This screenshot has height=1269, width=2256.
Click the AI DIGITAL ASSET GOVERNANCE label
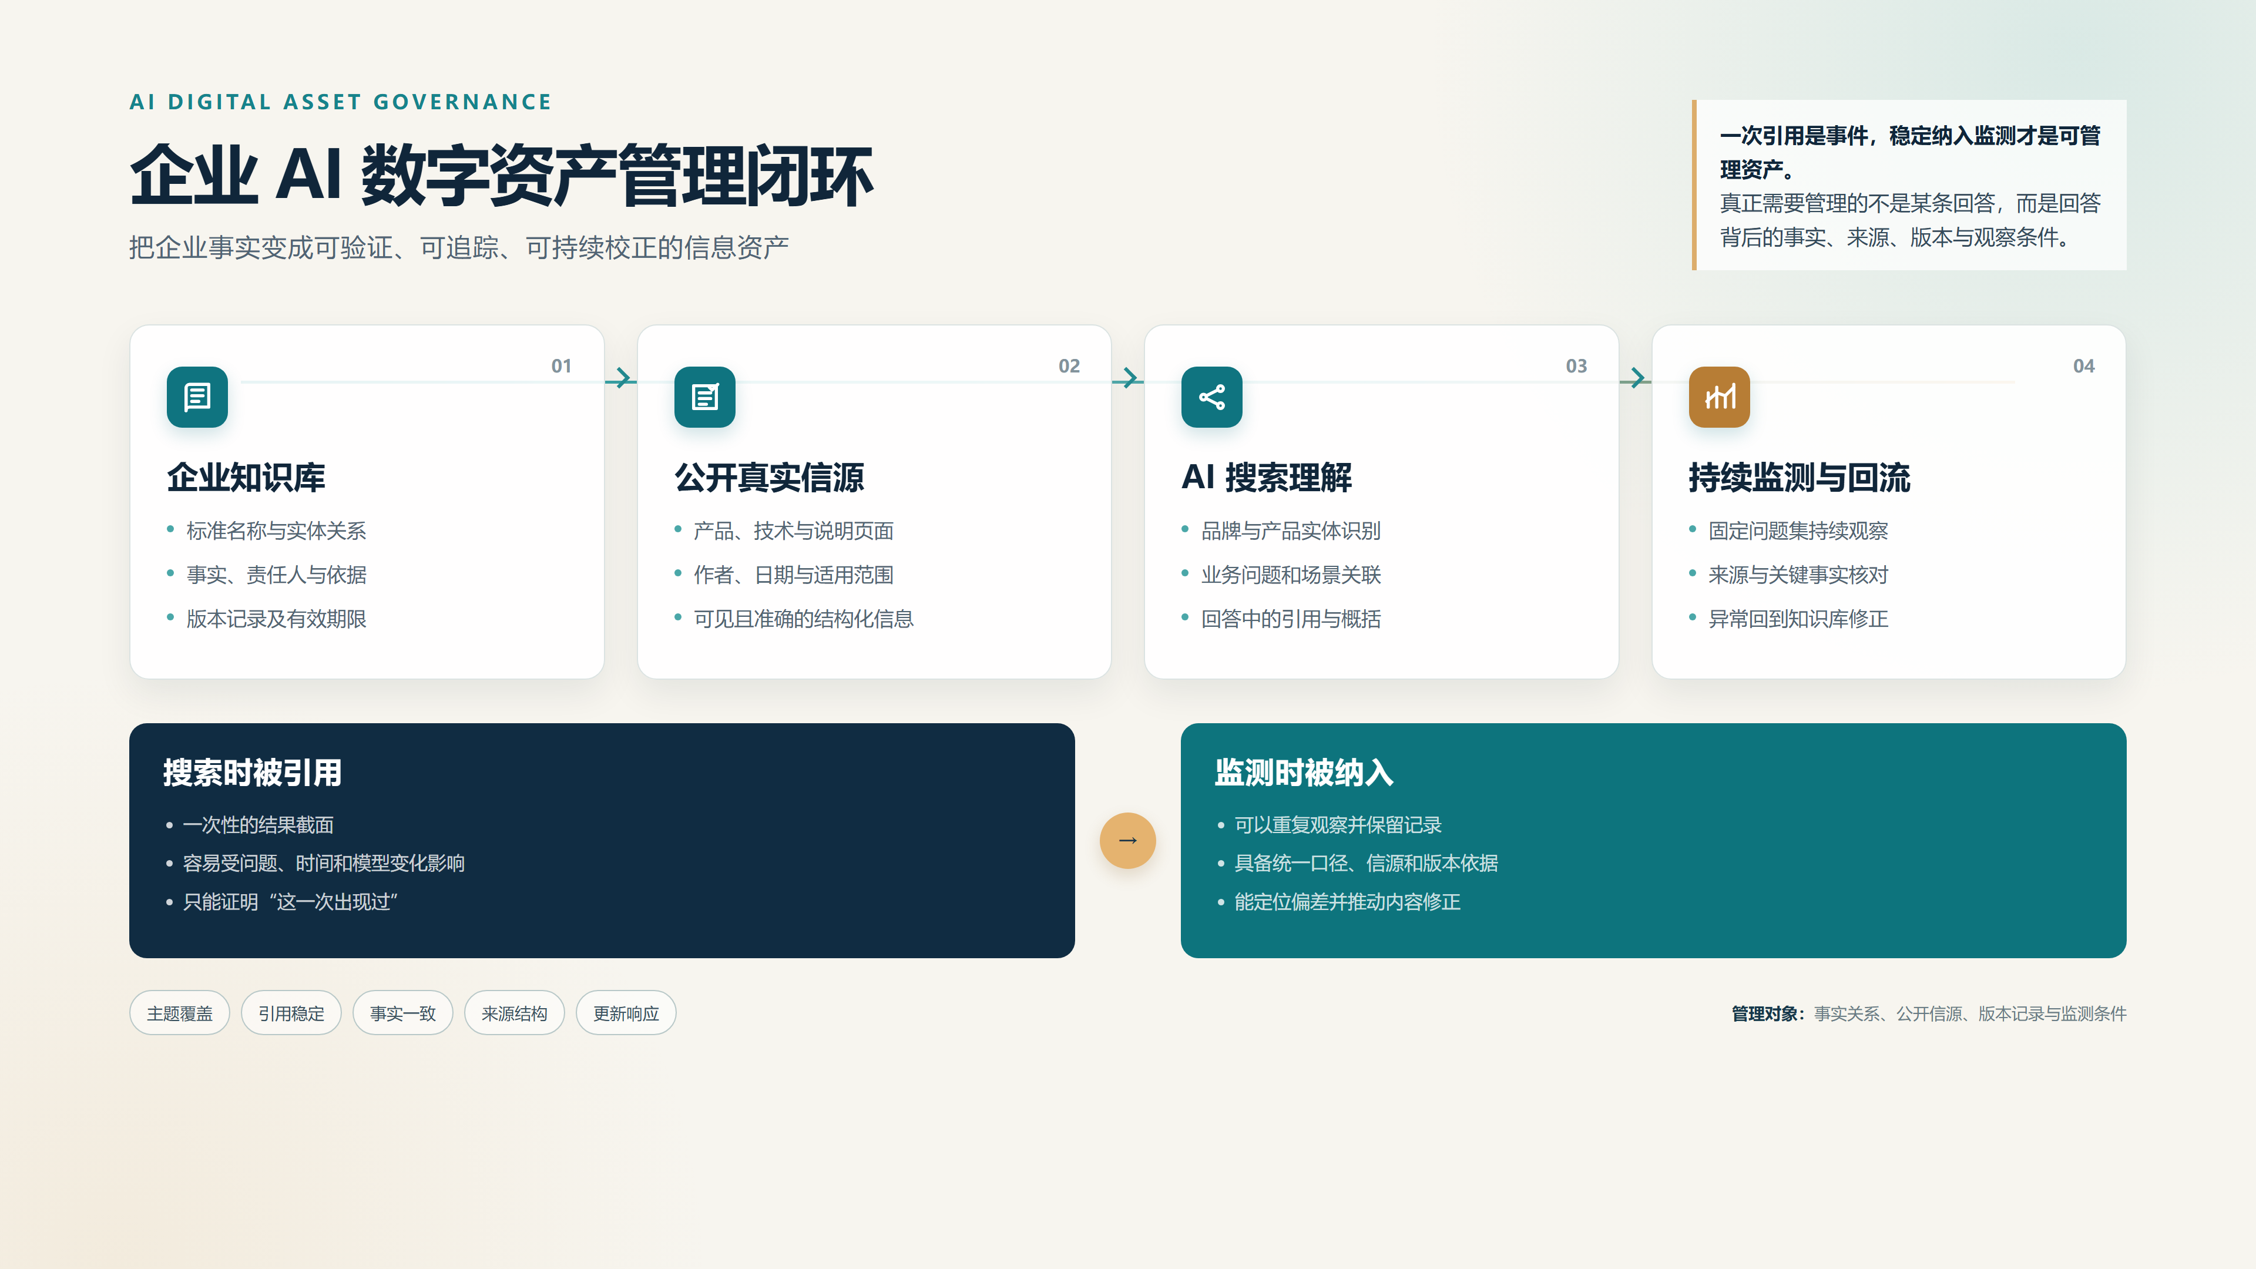[341, 102]
